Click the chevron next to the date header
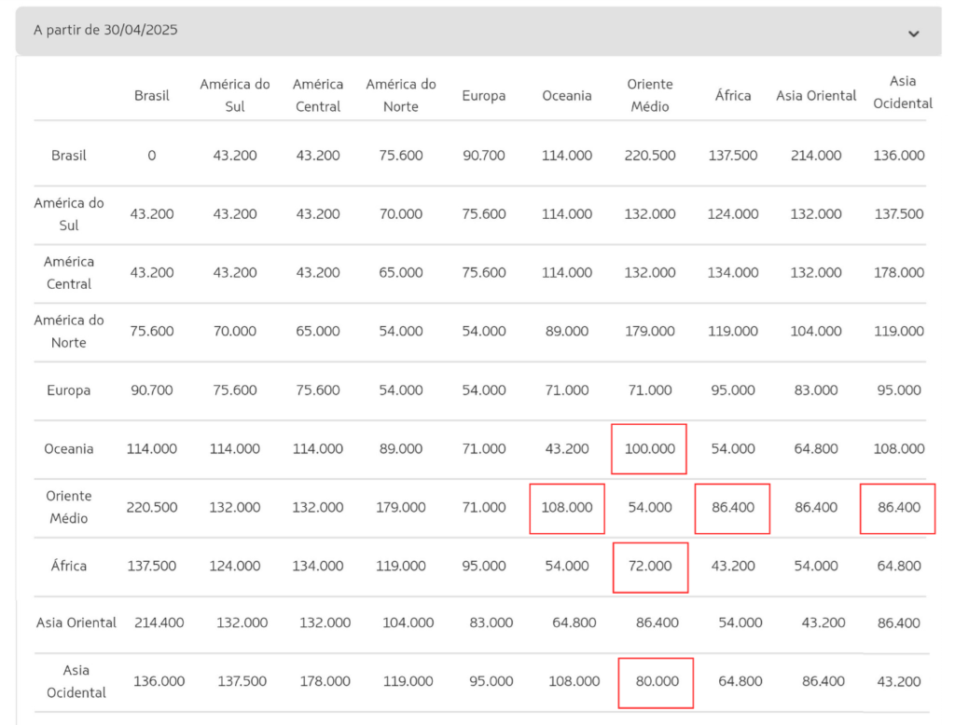 pyautogui.click(x=914, y=34)
